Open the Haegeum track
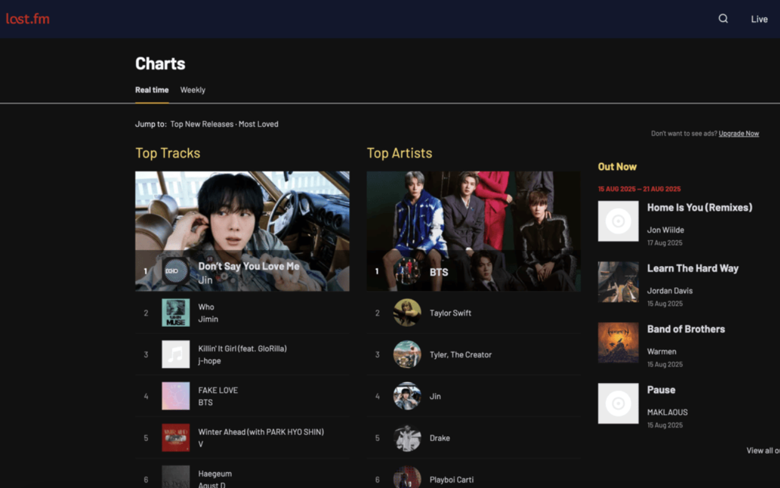The width and height of the screenshot is (780, 488). (215, 473)
